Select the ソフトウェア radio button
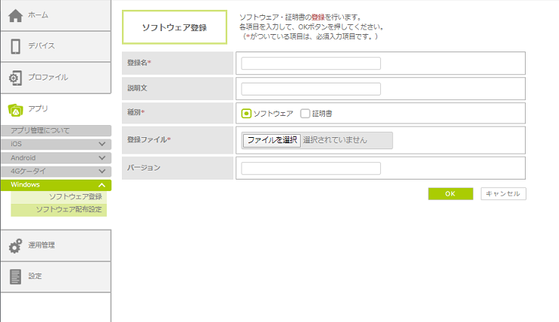 (247, 114)
